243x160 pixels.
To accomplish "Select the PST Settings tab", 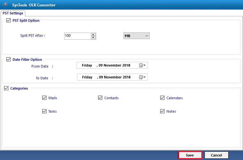I will pos(13,13).
